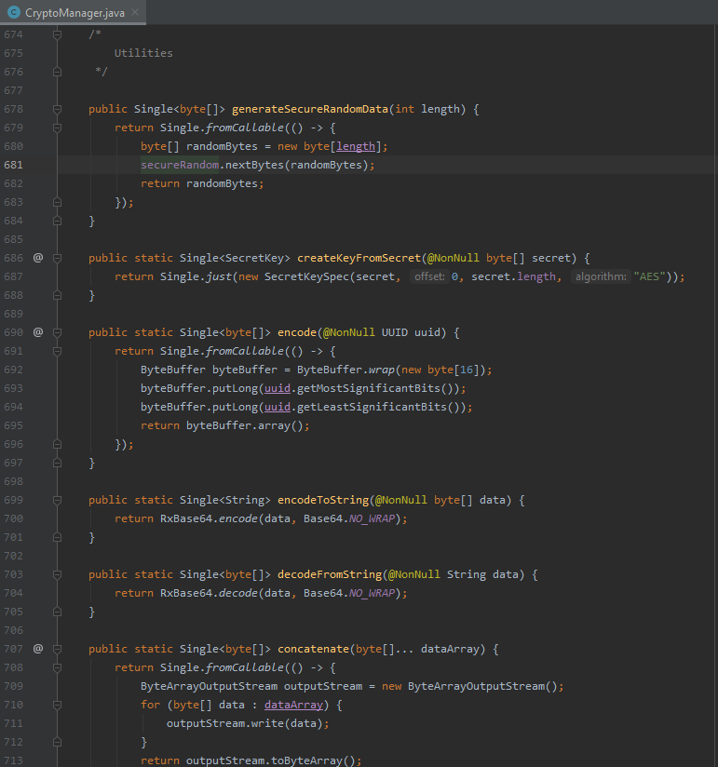The image size is (718, 767).
Task: Click line number 681 in gutter
Action: pos(13,165)
